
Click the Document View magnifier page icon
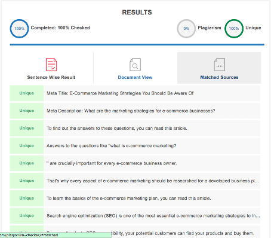(x=135, y=65)
